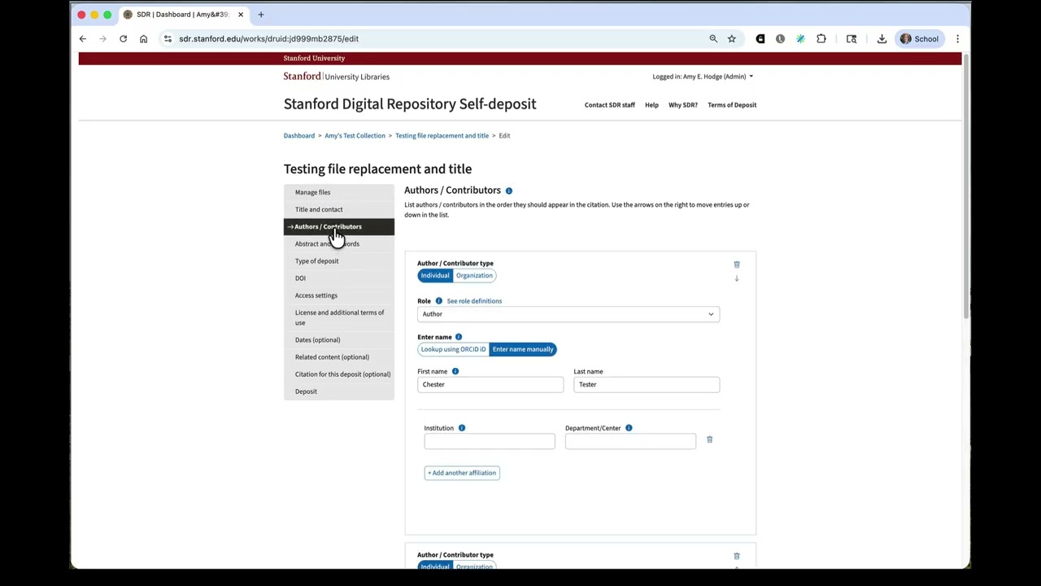Bookmark this page with the star icon

732,39
